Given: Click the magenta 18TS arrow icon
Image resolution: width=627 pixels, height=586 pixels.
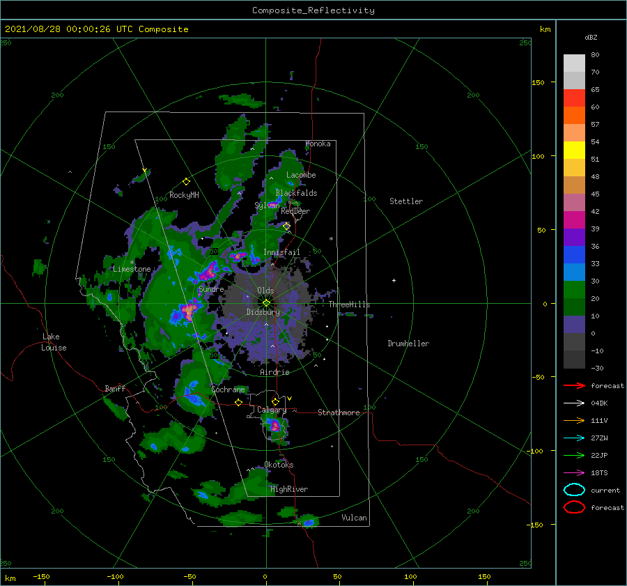Looking at the screenshot, I should [x=574, y=473].
